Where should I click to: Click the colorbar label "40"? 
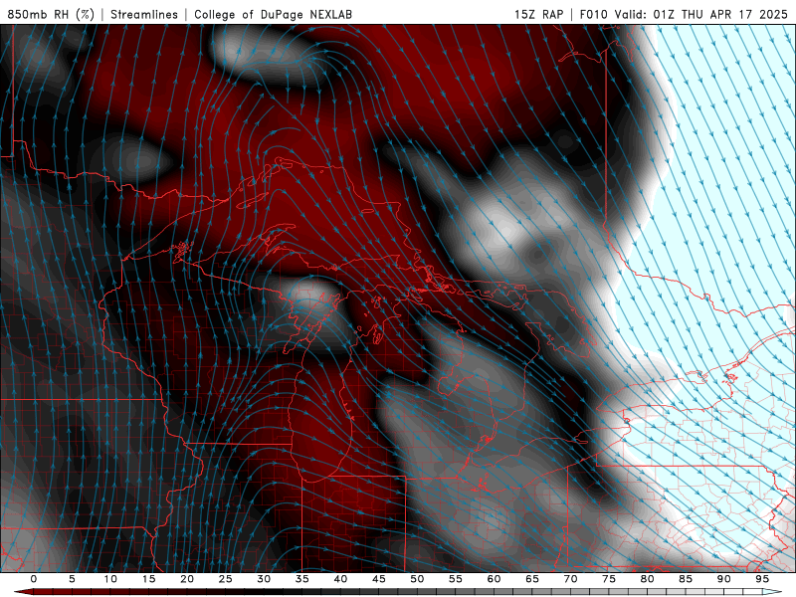[340, 579]
